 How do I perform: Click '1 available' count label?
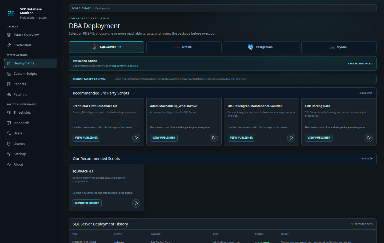tap(366, 159)
